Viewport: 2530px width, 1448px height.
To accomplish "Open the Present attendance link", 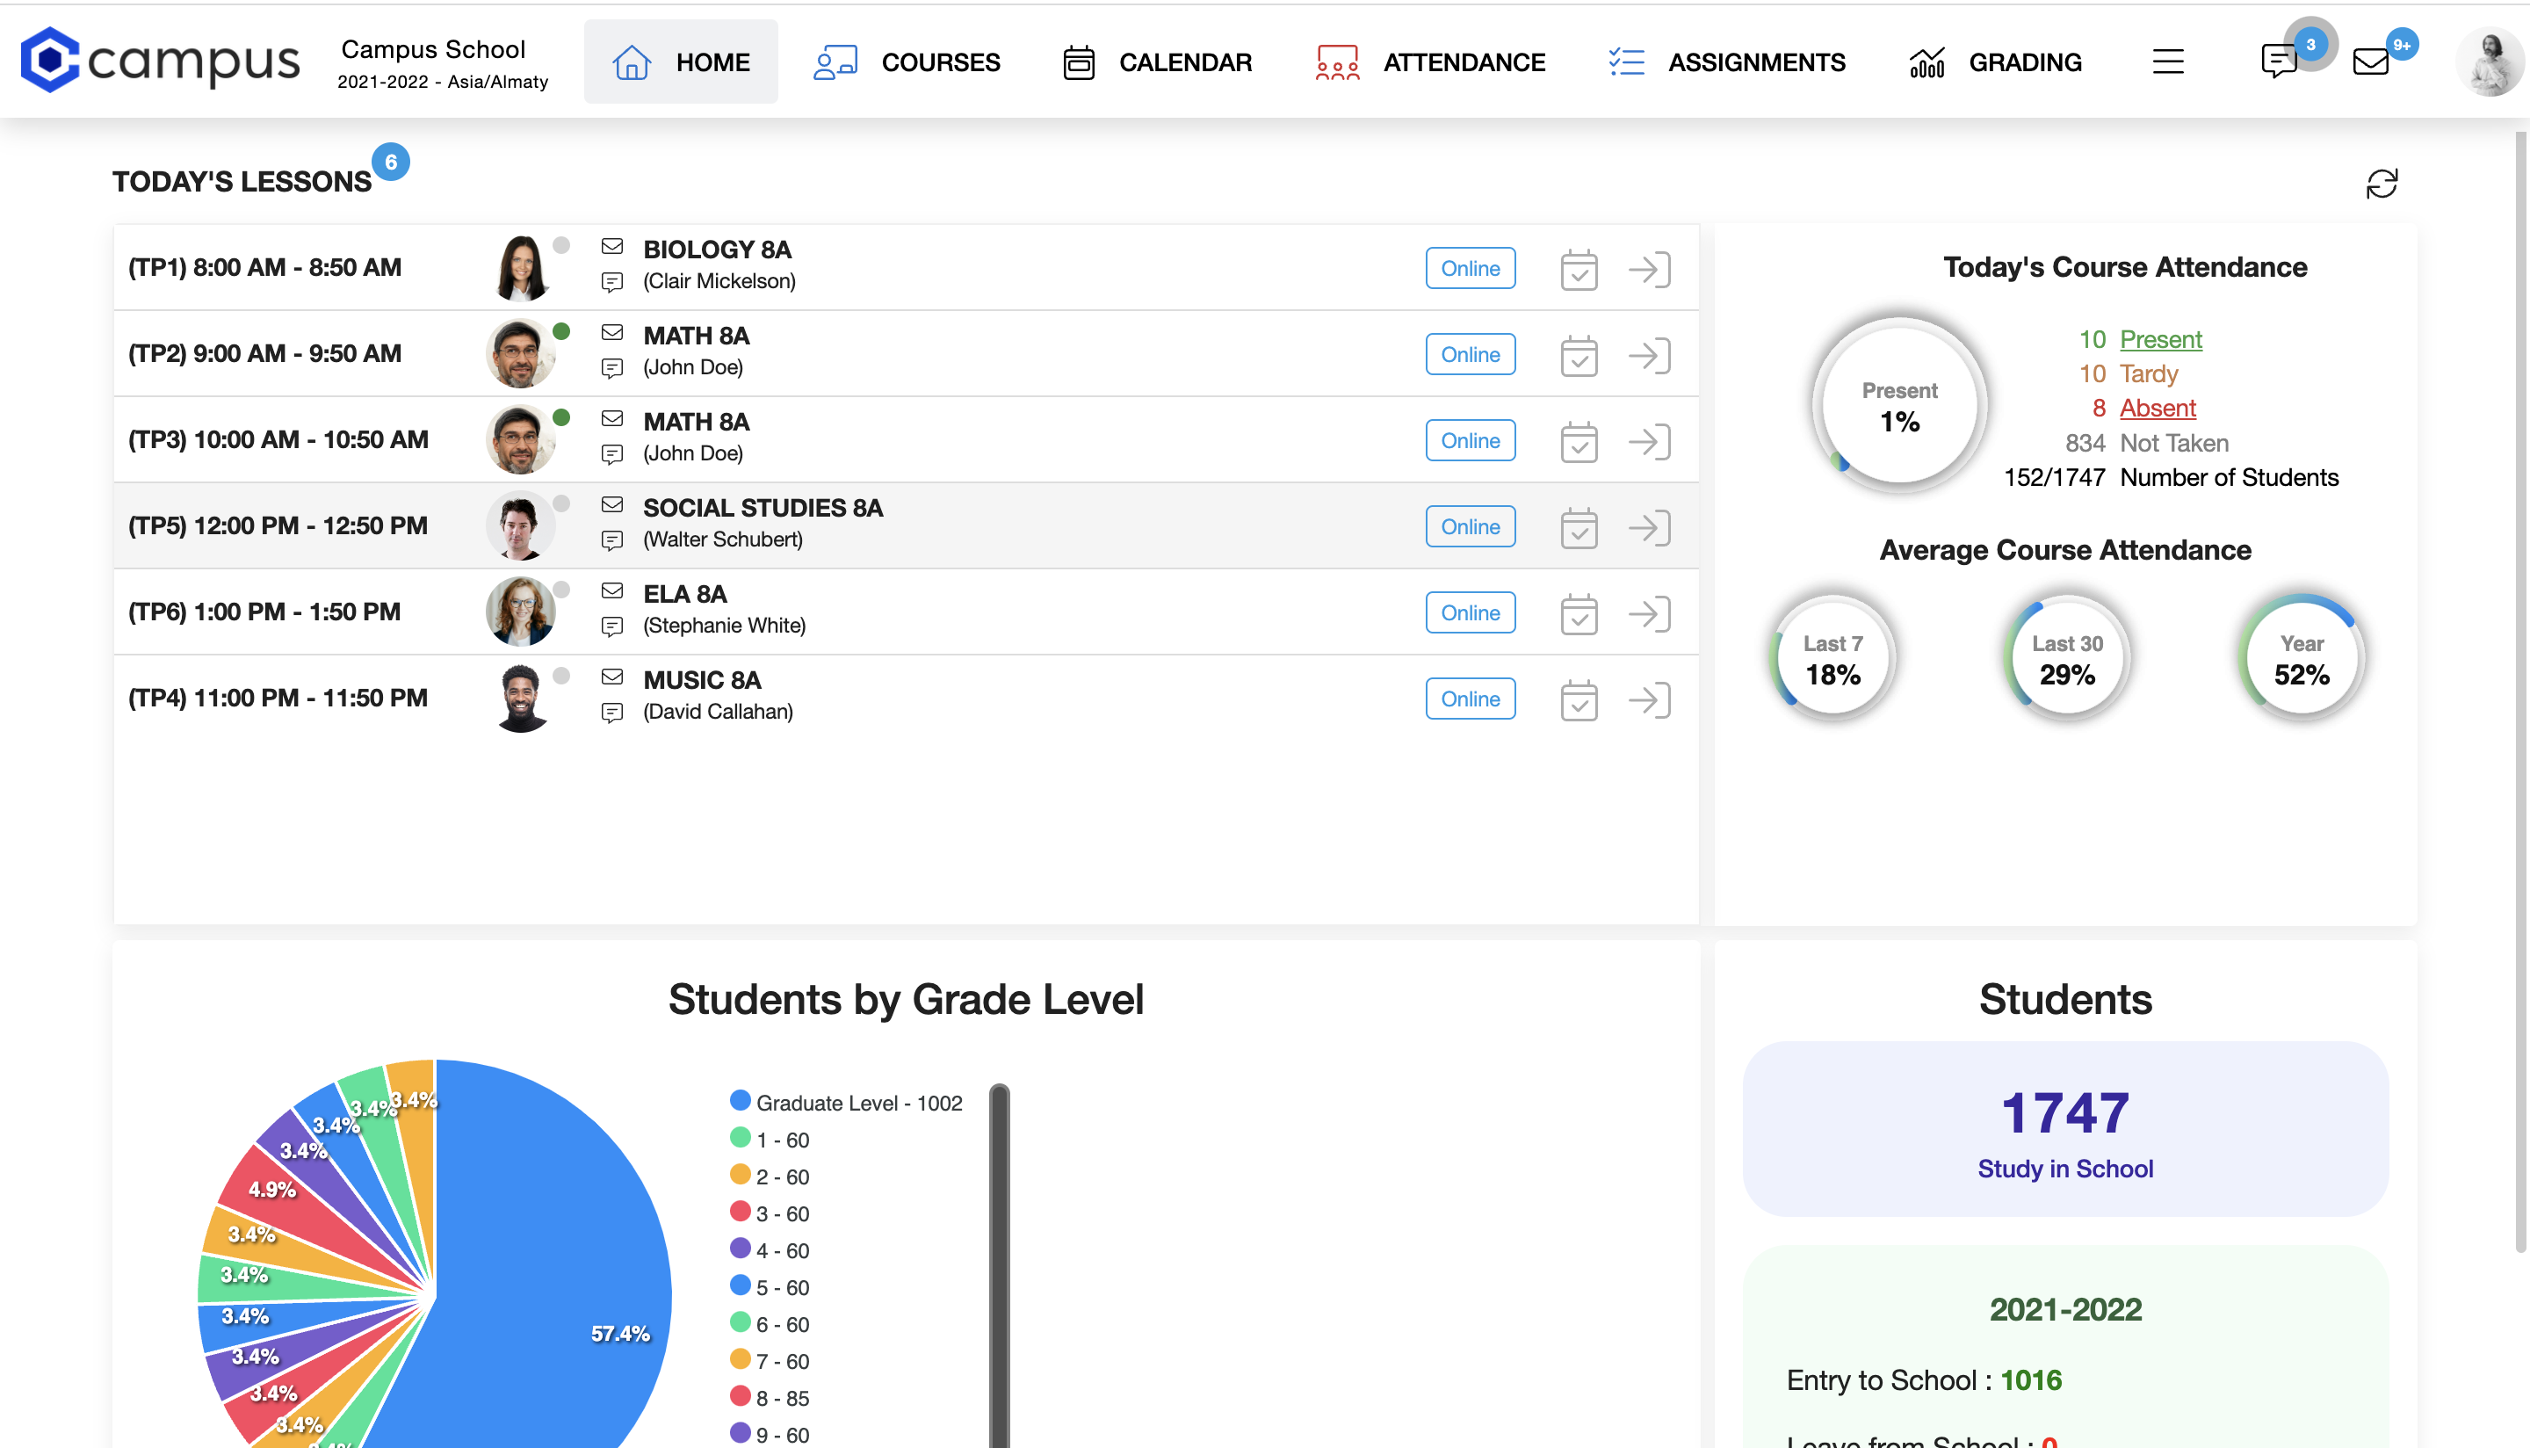I will click(2161, 339).
